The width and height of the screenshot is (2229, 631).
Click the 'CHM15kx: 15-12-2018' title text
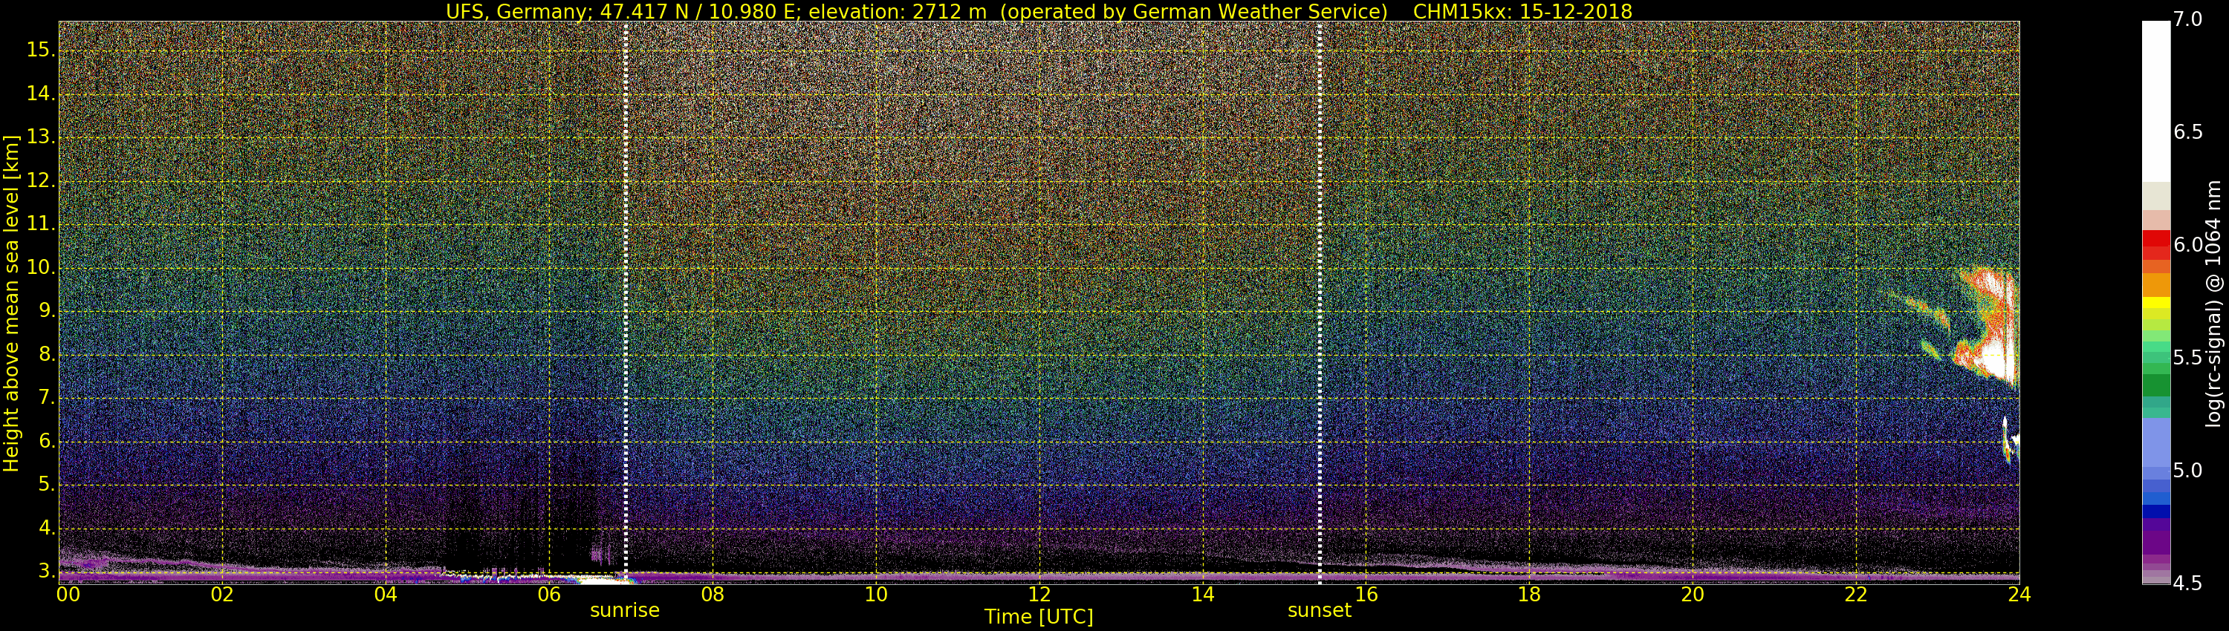[x=1522, y=11]
